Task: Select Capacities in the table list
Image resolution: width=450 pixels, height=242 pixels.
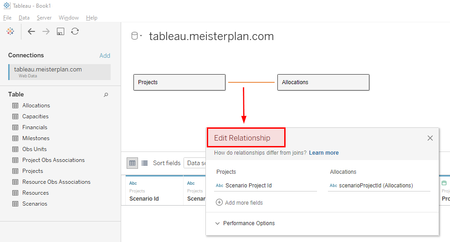Action: click(36, 116)
